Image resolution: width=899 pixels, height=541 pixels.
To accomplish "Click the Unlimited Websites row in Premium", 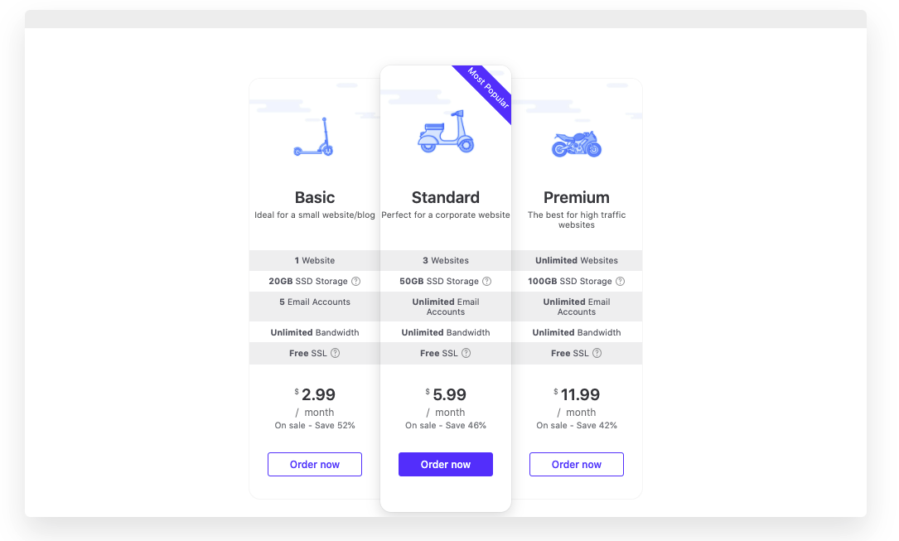I will click(576, 260).
